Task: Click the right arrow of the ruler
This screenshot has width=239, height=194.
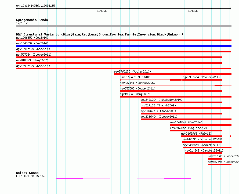Action: click(x=230, y=8)
